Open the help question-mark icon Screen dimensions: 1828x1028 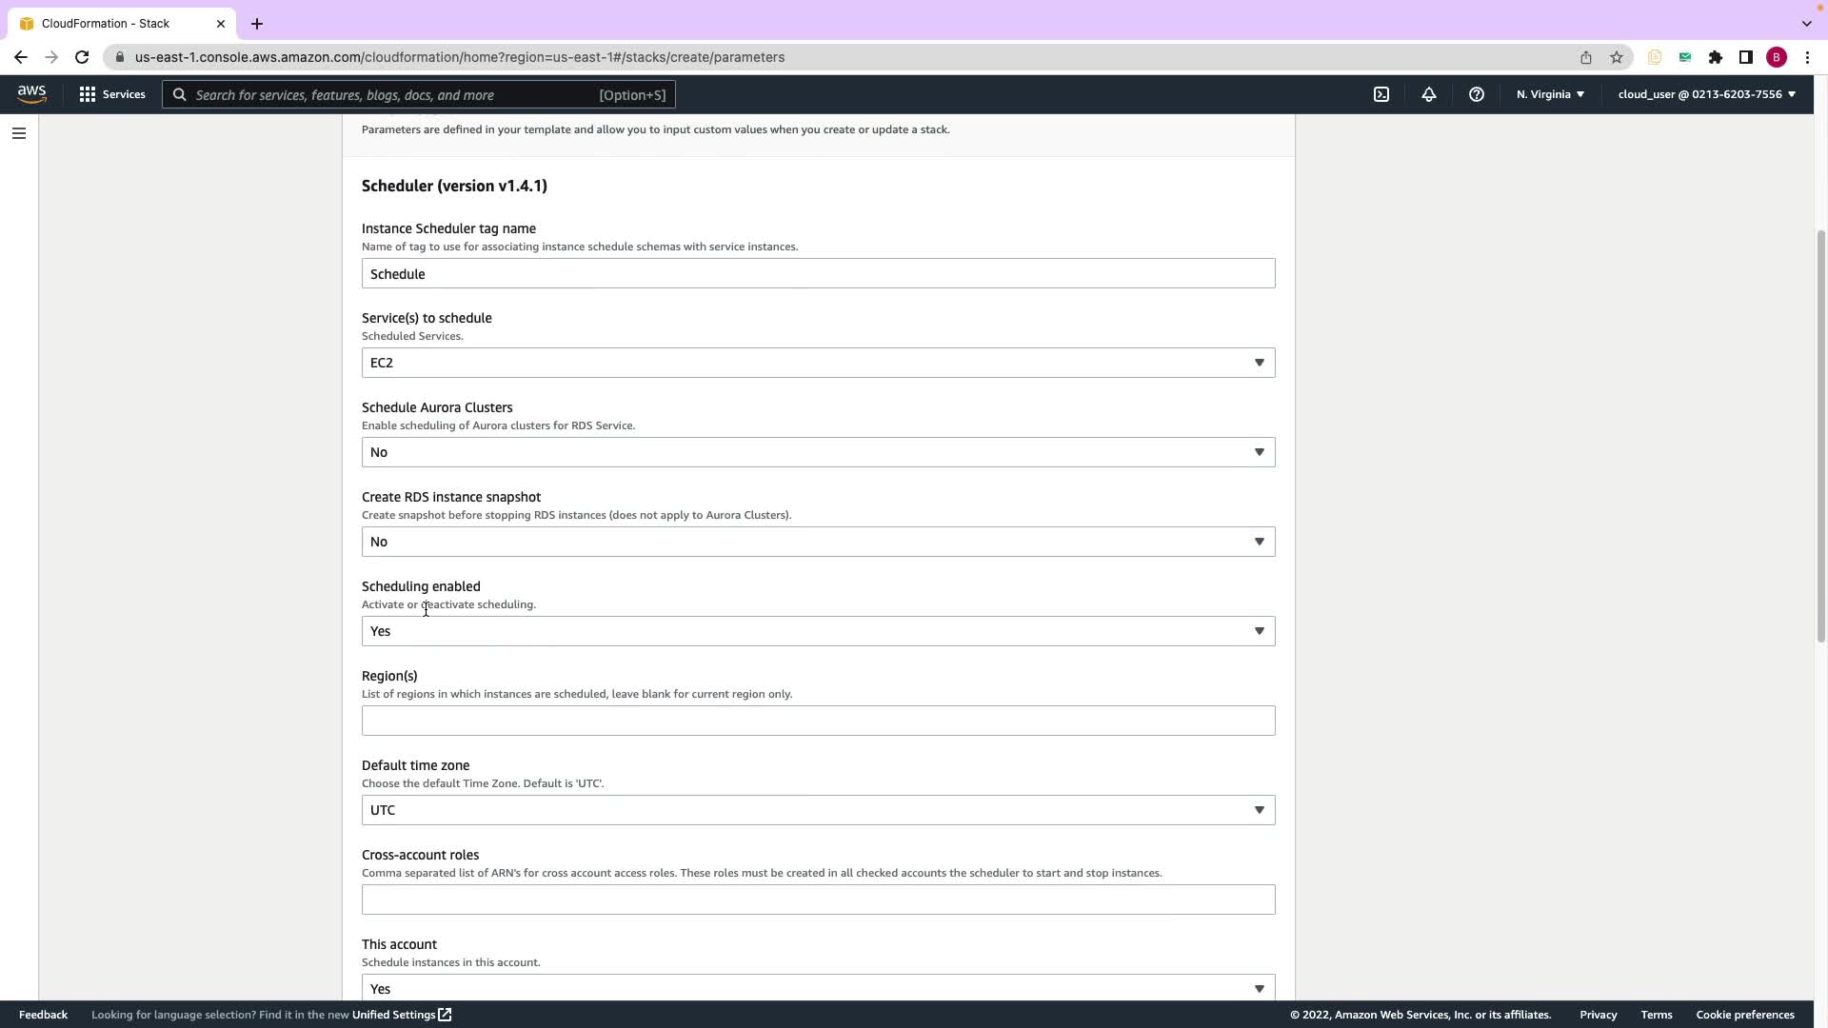1477,94
